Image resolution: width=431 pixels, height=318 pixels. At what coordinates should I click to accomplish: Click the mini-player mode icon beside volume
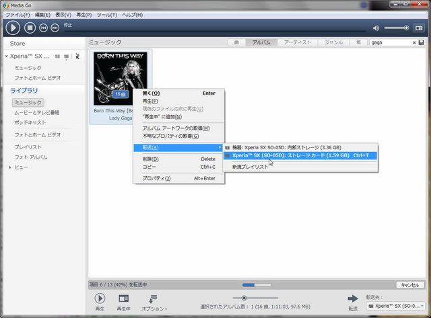(x=420, y=28)
